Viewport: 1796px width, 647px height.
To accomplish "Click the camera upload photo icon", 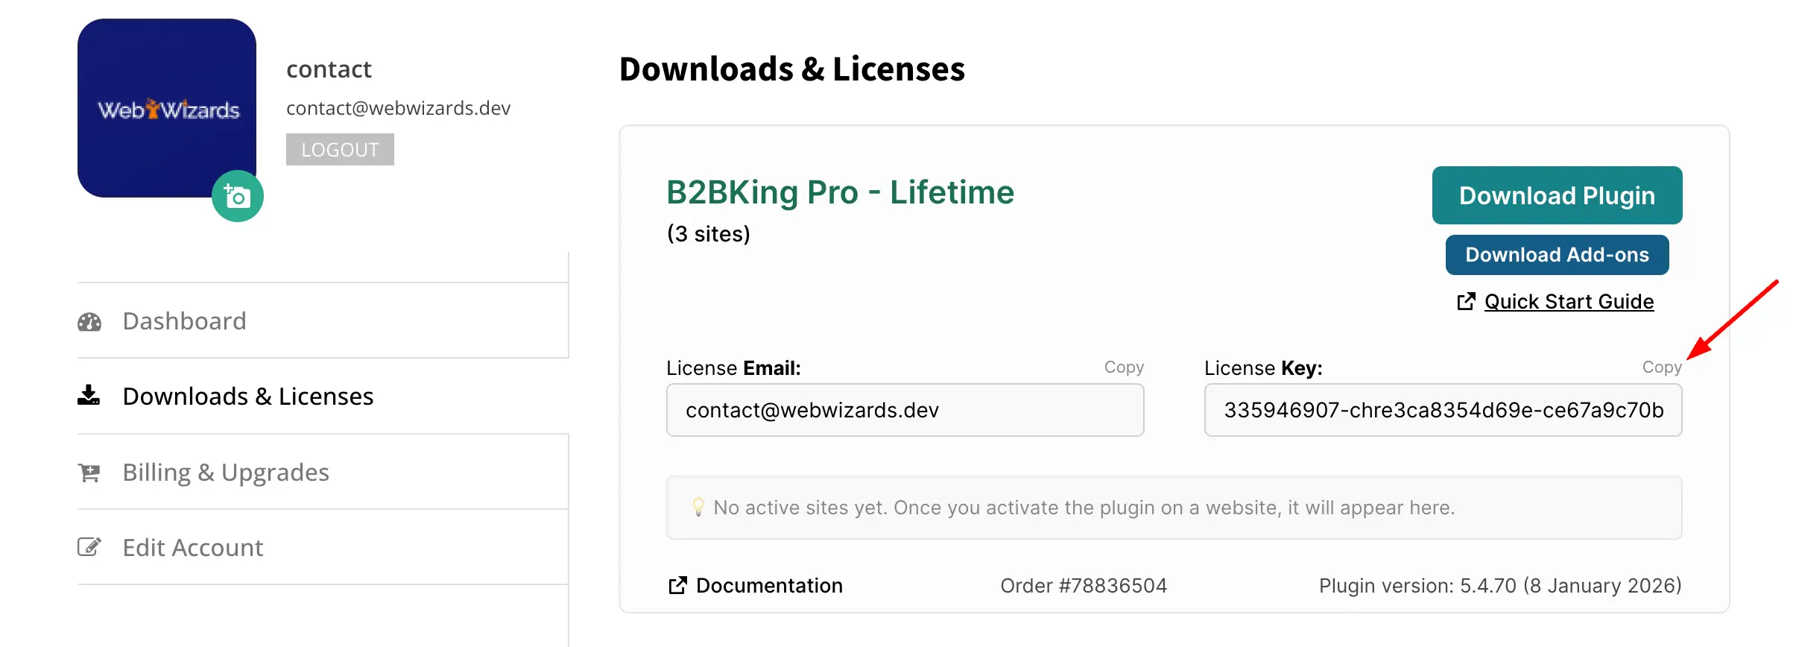I will (238, 197).
